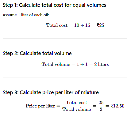Image resolution: width=127 pixels, height=113 pixels.
Task: Click the 2 denominator in the 25/2 fraction
Action: coord(101,109)
